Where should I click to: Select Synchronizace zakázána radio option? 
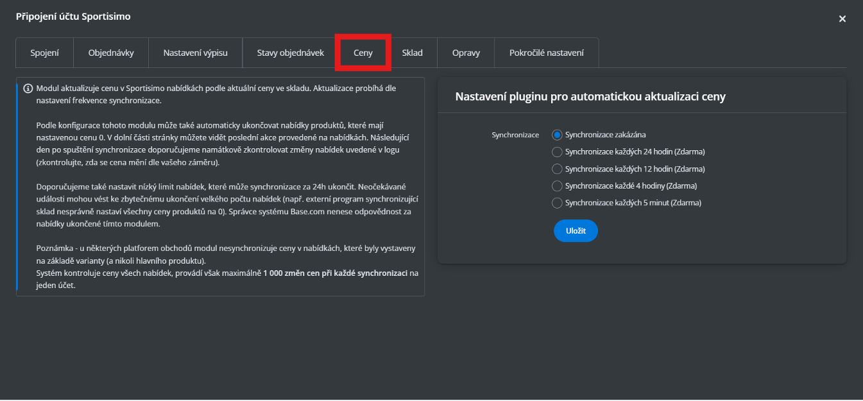click(557, 135)
